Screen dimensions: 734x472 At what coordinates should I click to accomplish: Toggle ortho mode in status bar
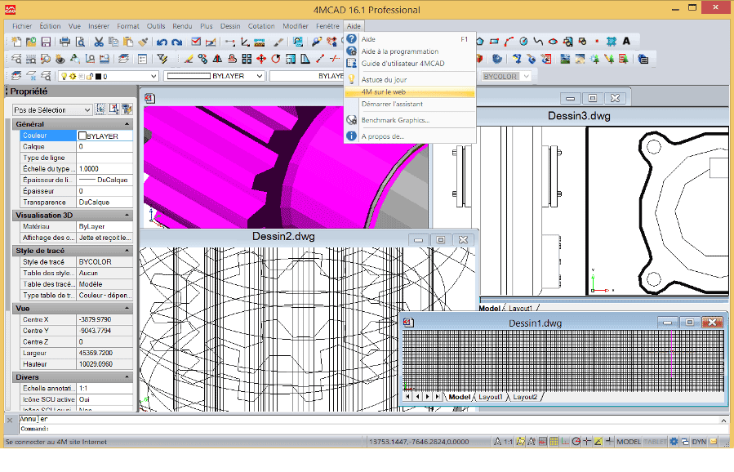coord(565,441)
